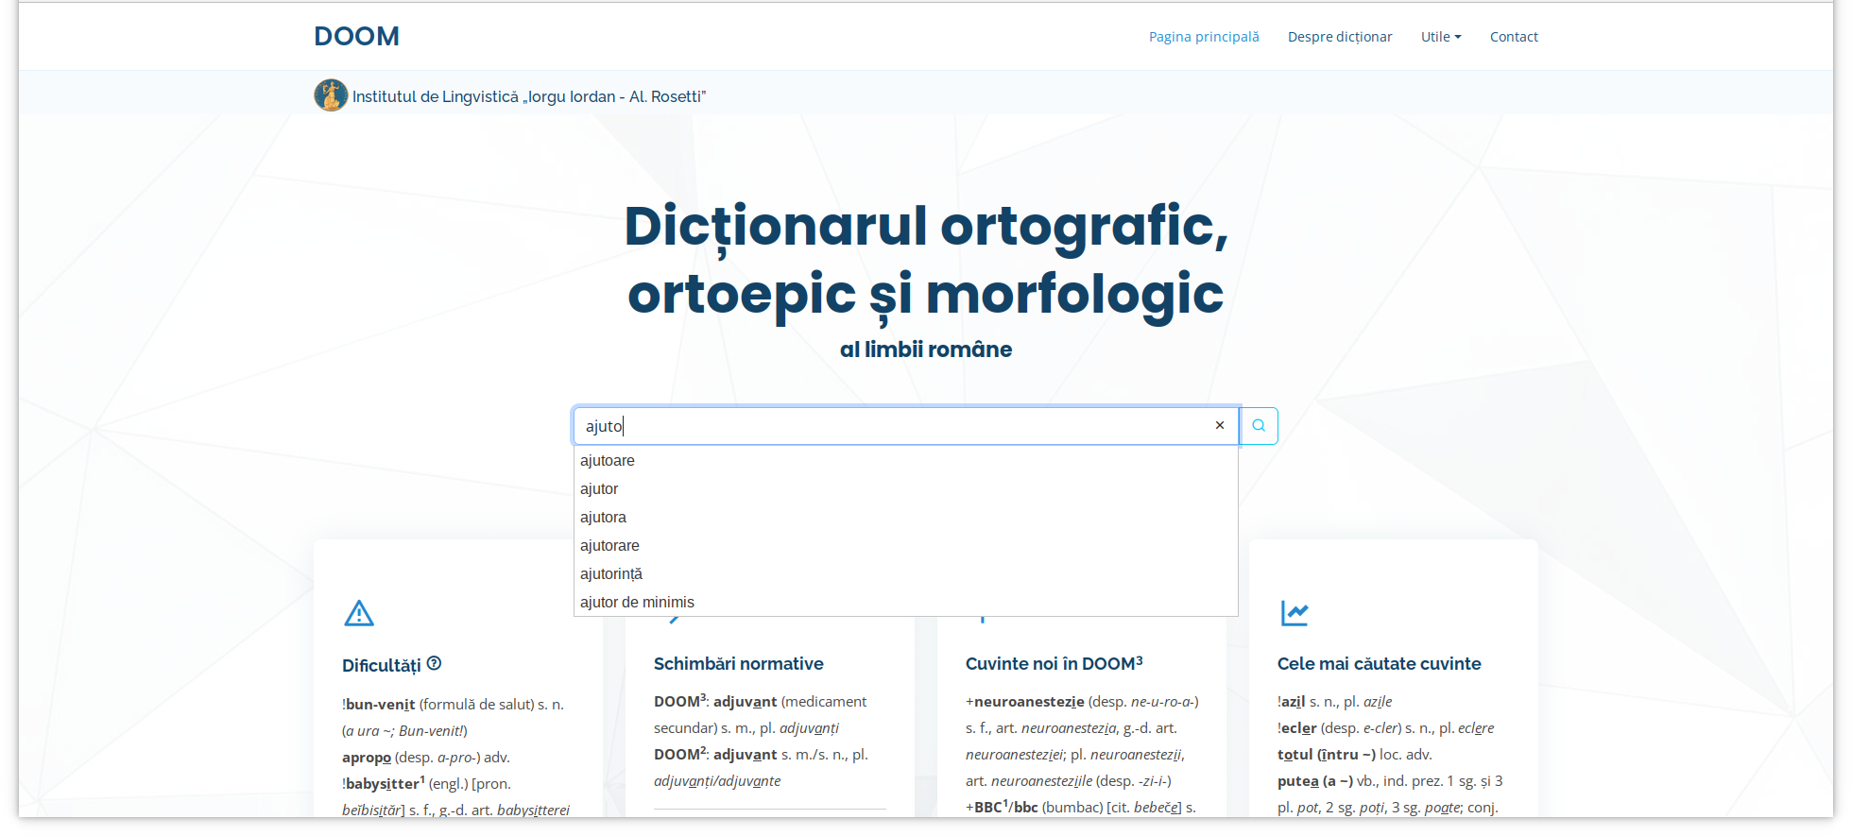Clear the search field with the X
Screen dimensions: 1852x836
click(1219, 426)
